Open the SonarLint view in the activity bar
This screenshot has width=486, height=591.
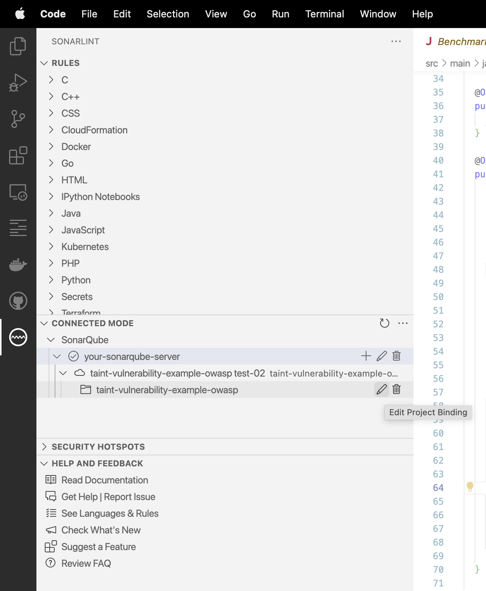tap(18, 337)
